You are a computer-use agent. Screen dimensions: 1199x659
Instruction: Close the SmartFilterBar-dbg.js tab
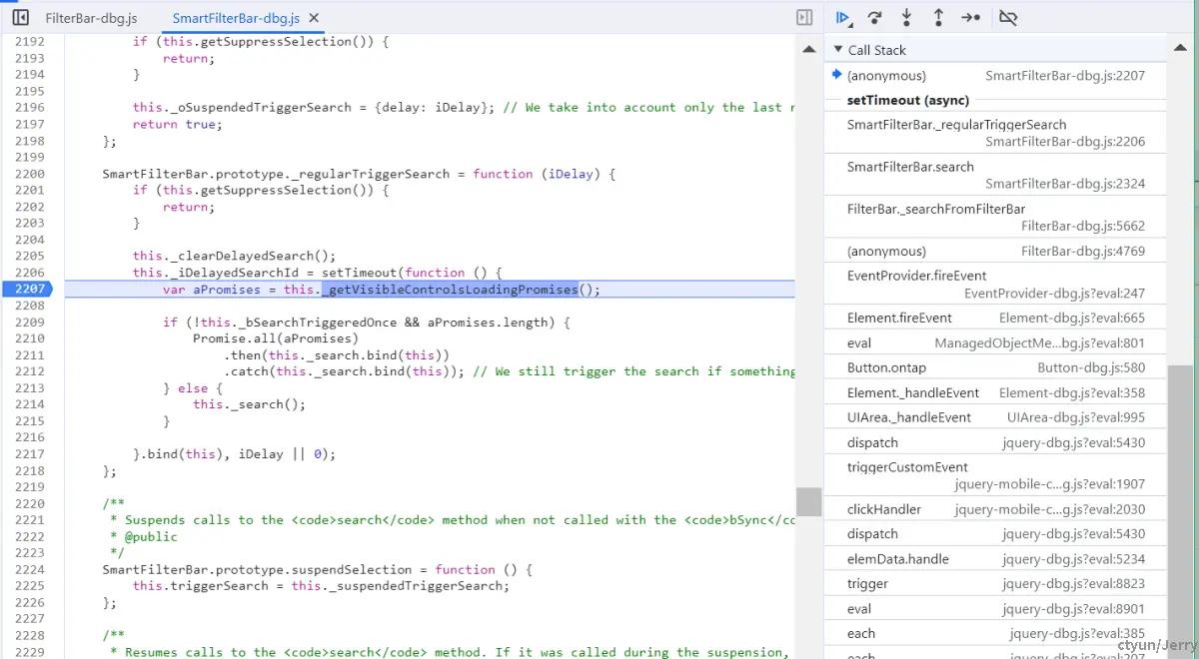[314, 19]
